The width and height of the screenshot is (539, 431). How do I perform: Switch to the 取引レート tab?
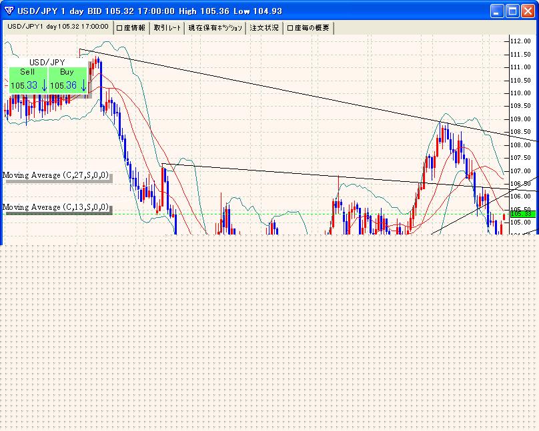pos(167,28)
